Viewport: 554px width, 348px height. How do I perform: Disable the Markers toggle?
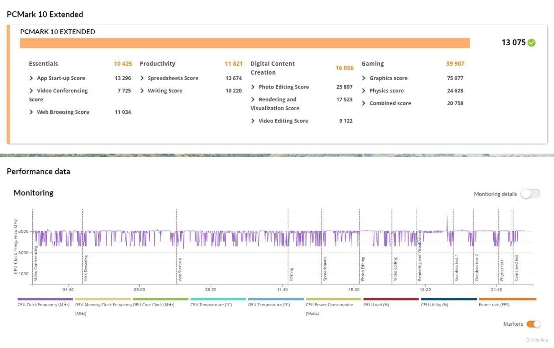[533, 324]
